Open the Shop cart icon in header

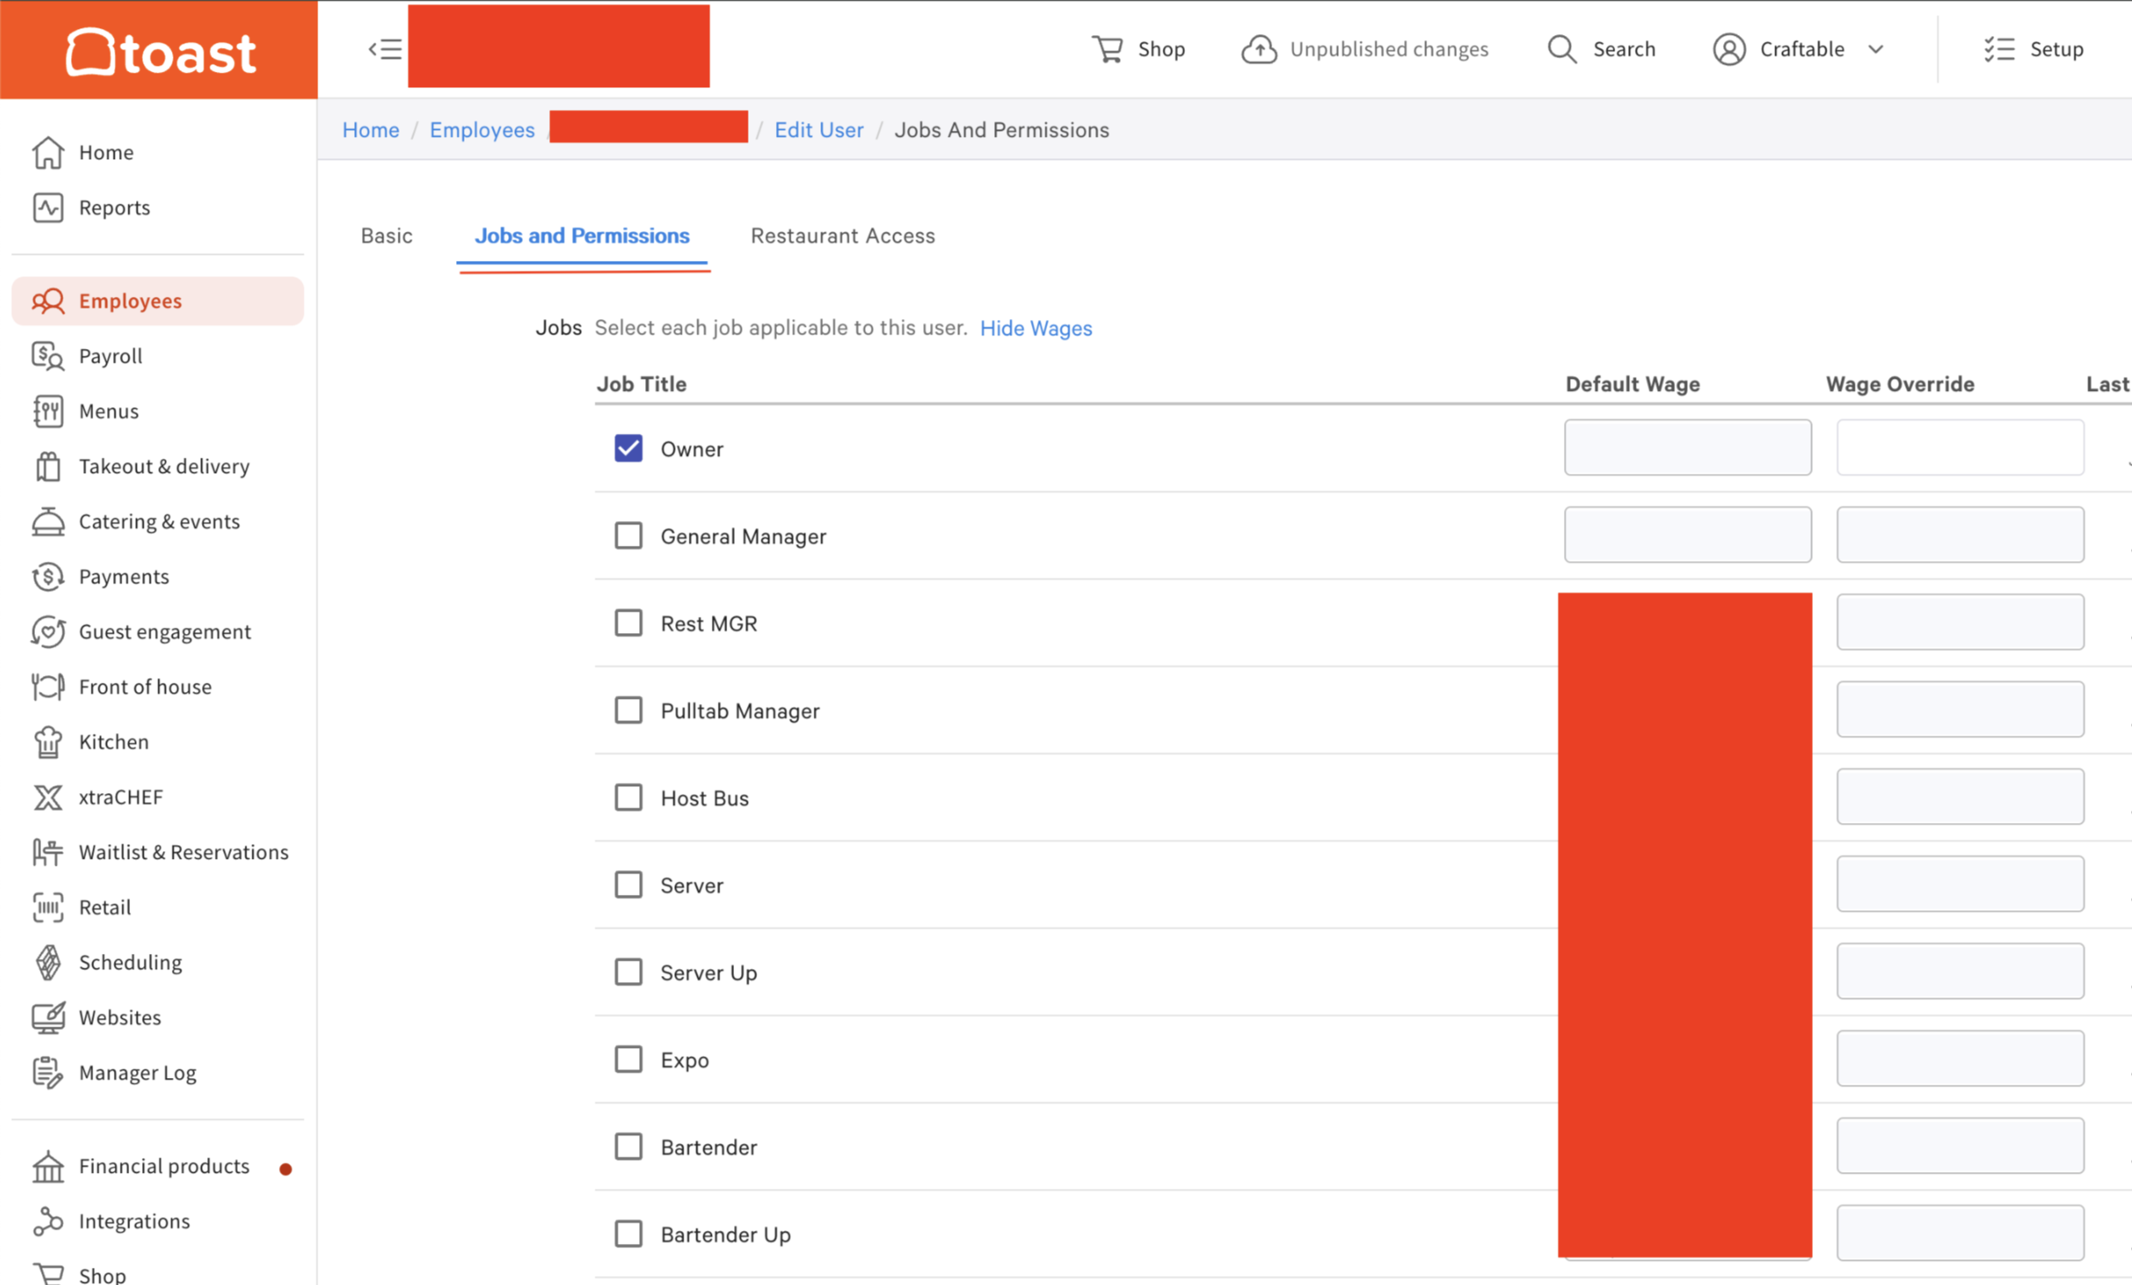(1108, 50)
